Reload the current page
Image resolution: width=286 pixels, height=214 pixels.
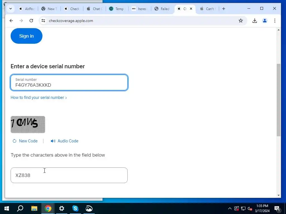(x=31, y=21)
